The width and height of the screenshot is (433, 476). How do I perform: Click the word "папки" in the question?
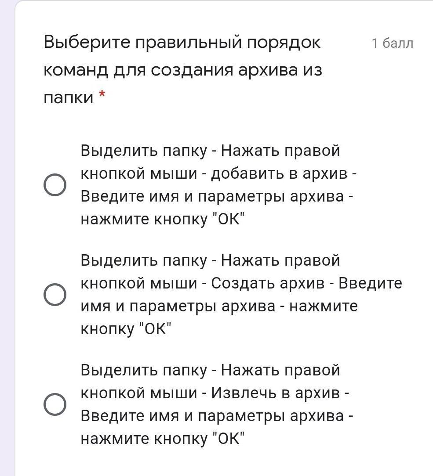click(68, 97)
